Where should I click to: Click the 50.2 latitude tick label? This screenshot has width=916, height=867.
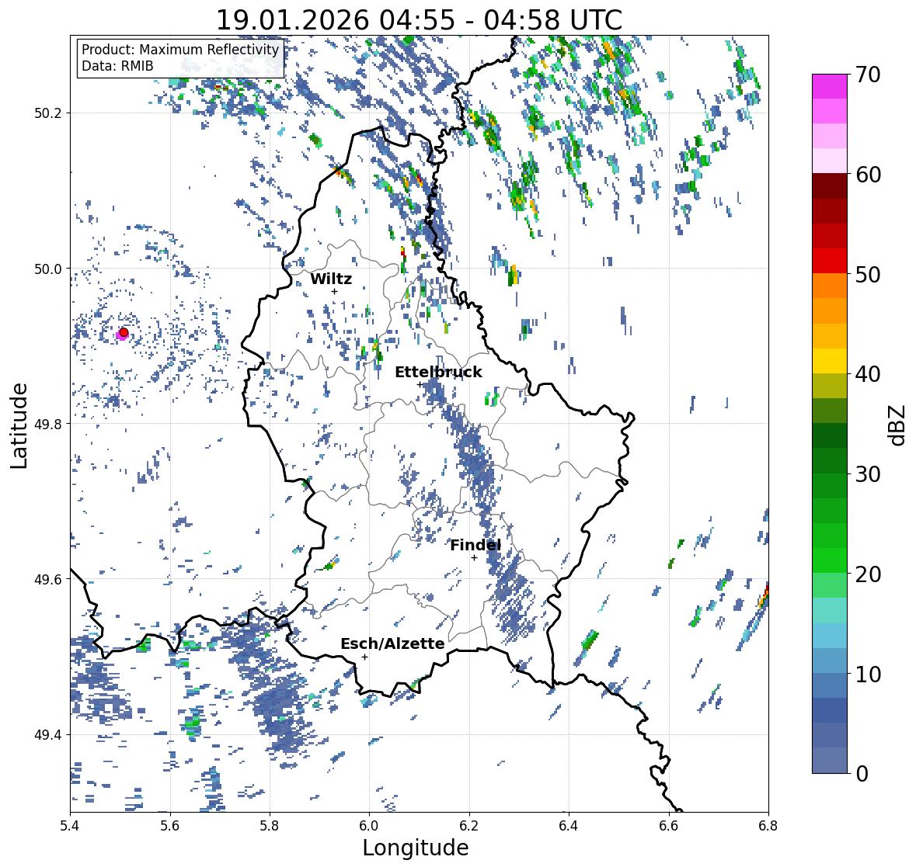point(48,113)
